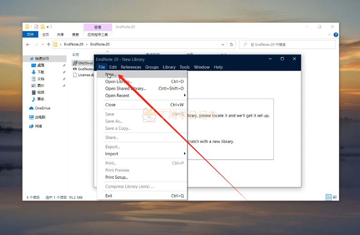Choose New... from the File menu
Screen dimensions: 360x235
click(111, 74)
